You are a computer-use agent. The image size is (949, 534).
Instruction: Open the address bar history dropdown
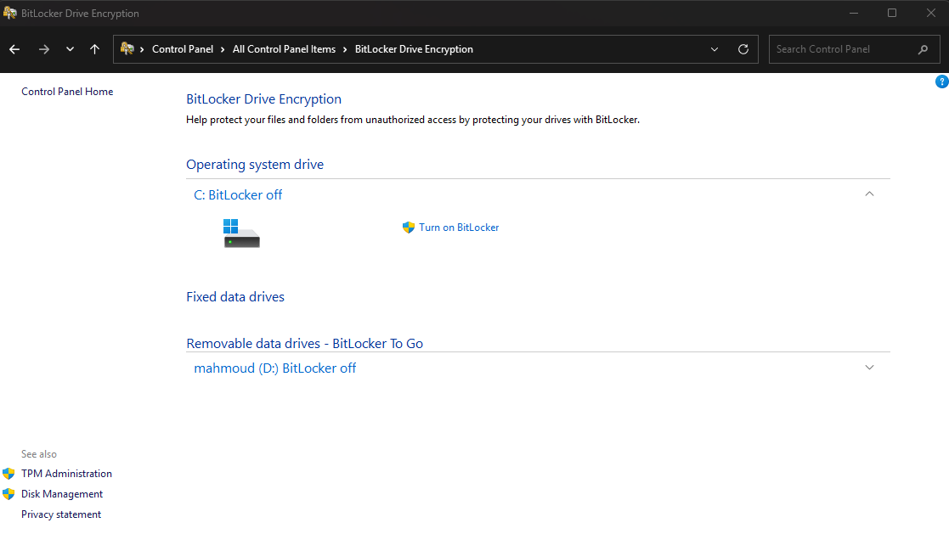tap(715, 49)
